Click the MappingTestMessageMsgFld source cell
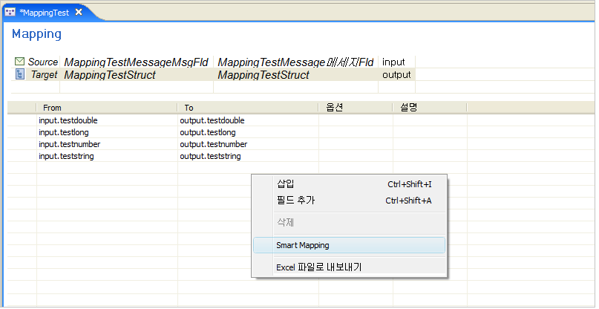The height and width of the screenshot is (309, 599). tap(137, 62)
